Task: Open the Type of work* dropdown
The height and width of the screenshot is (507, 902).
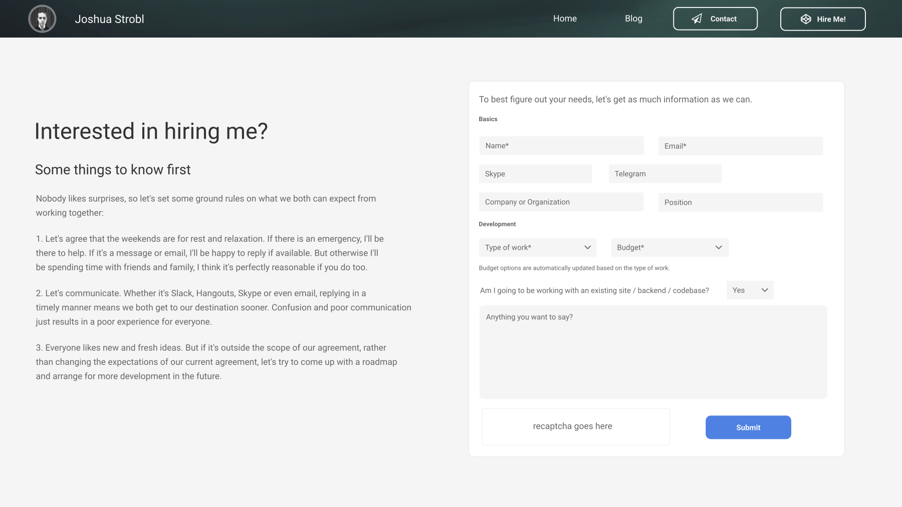Action: point(538,247)
